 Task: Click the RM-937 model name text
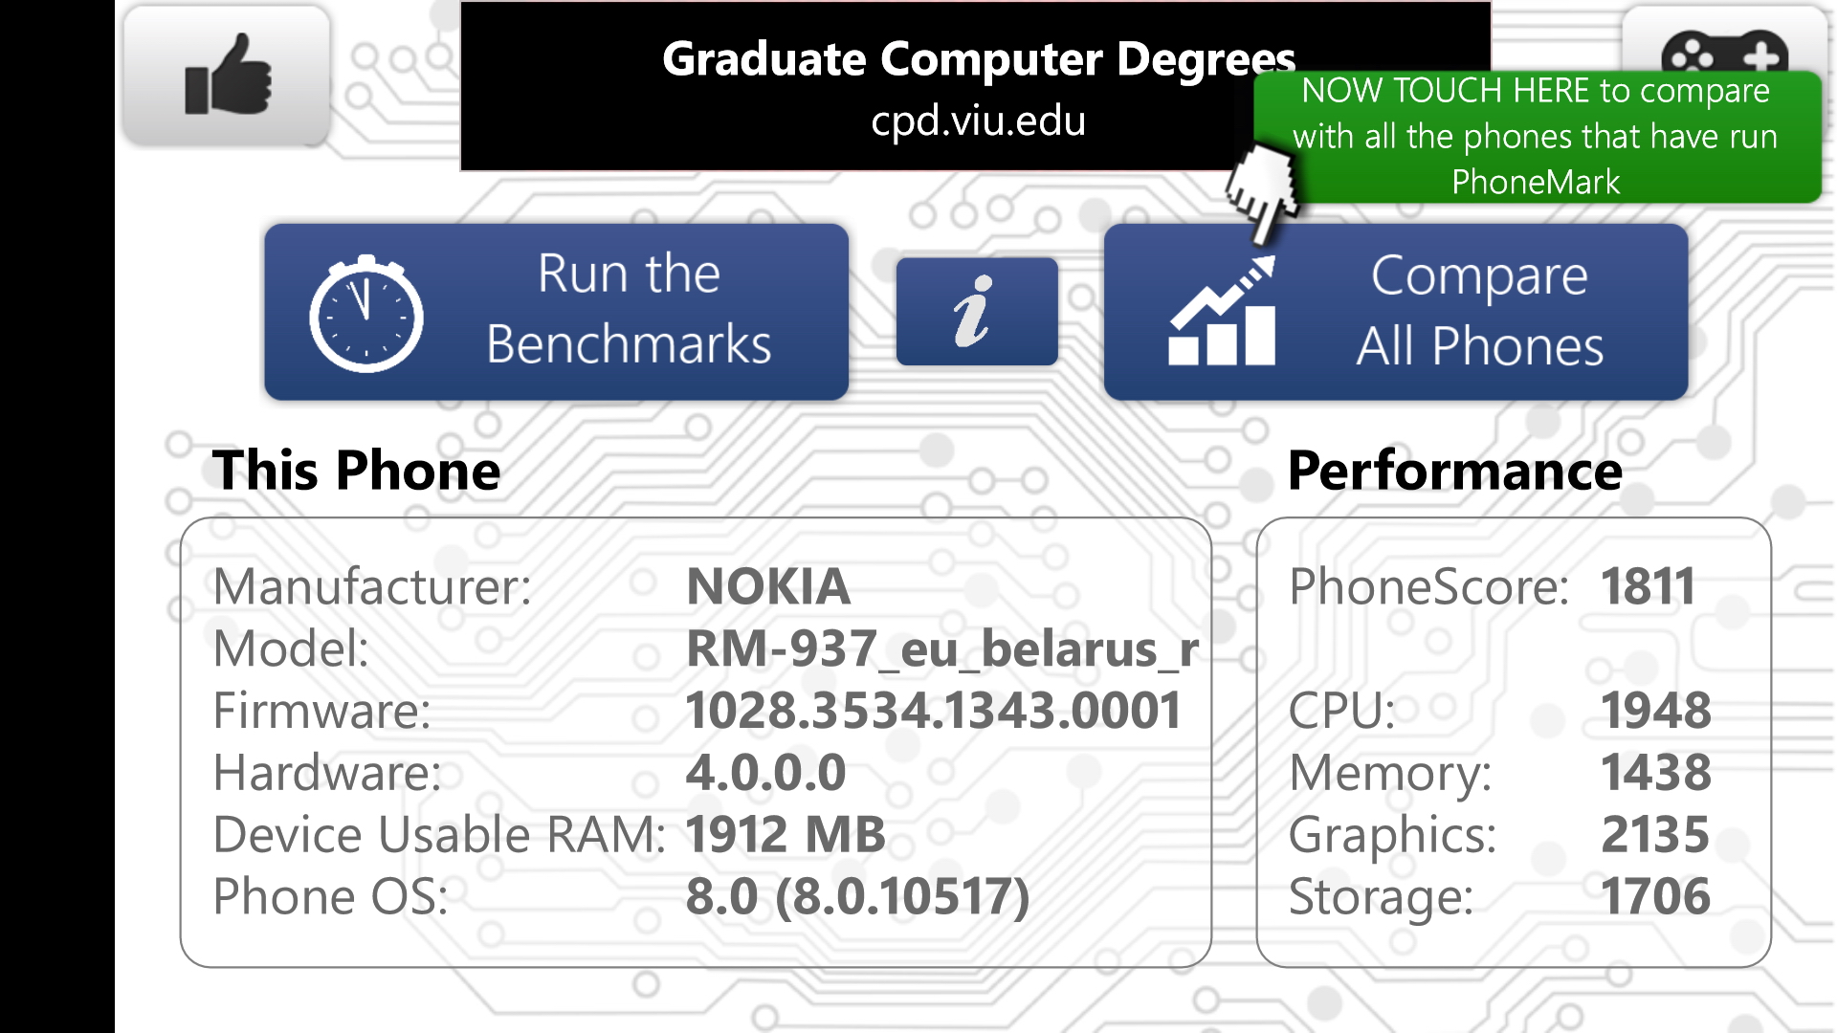pyautogui.click(x=942, y=648)
